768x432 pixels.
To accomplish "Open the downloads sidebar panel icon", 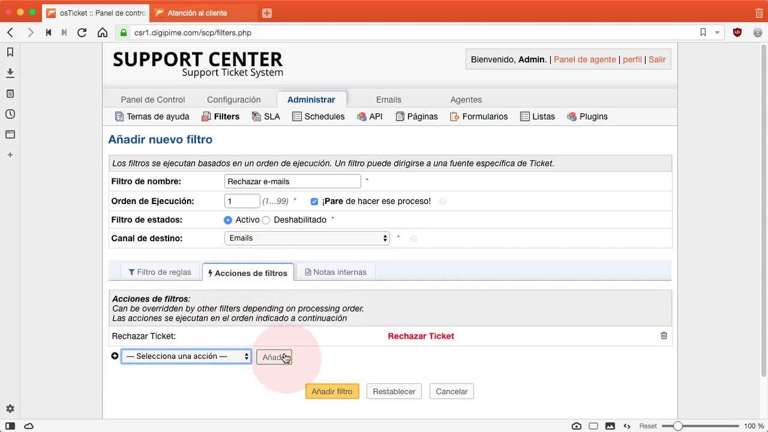I will (x=10, y=73).
